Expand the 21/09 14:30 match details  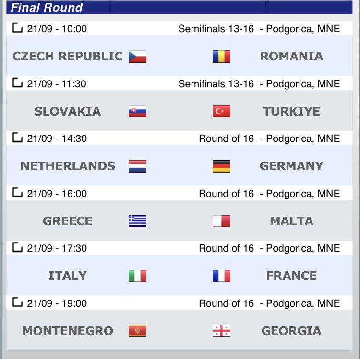[x=17, y=138]
